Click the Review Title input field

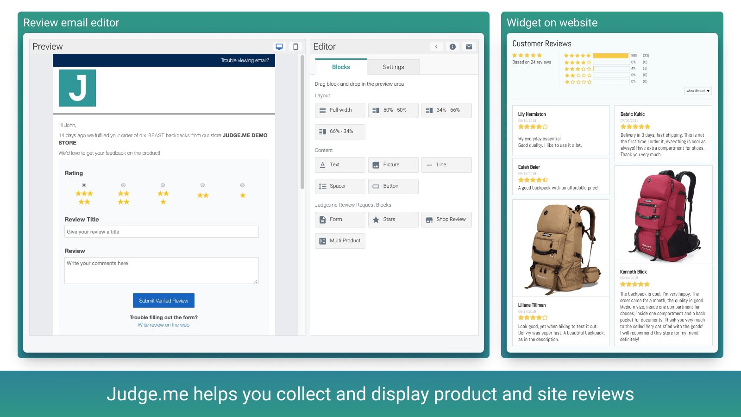[x=162, y=232]
